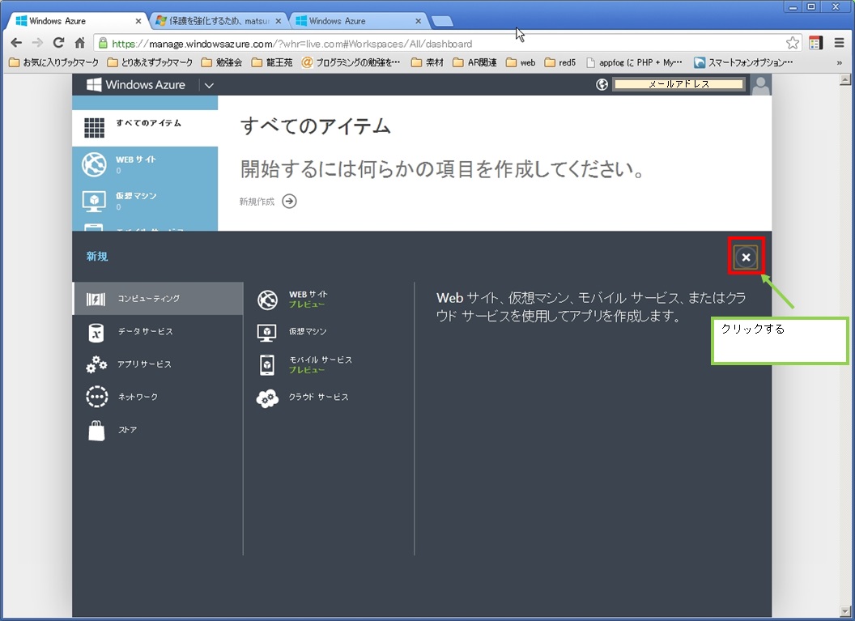Close the 保護を強化するため tab

tap(278, 21)
